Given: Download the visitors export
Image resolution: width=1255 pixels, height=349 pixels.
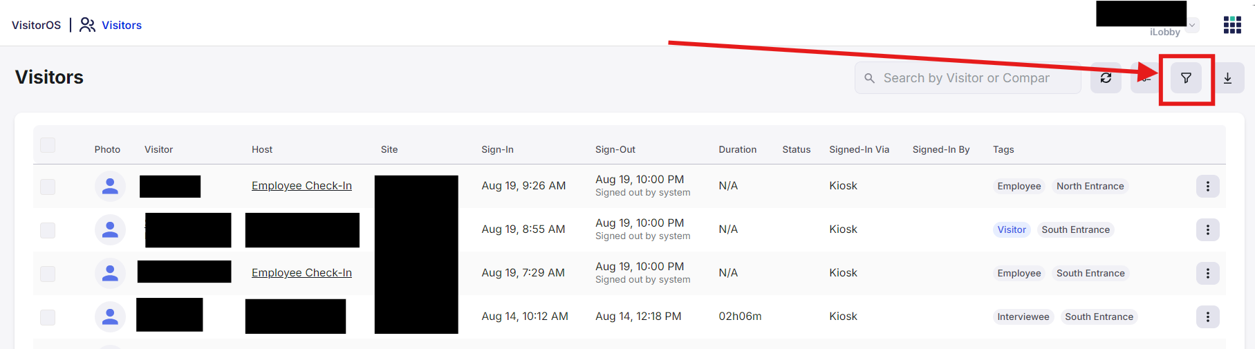Looking at the screenshot, I should click(x=1227, y=78).
